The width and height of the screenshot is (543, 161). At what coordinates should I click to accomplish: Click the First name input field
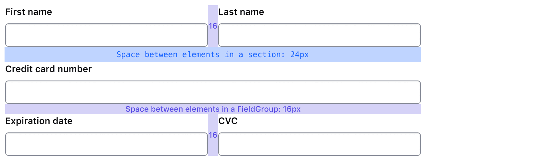point(107,35)
